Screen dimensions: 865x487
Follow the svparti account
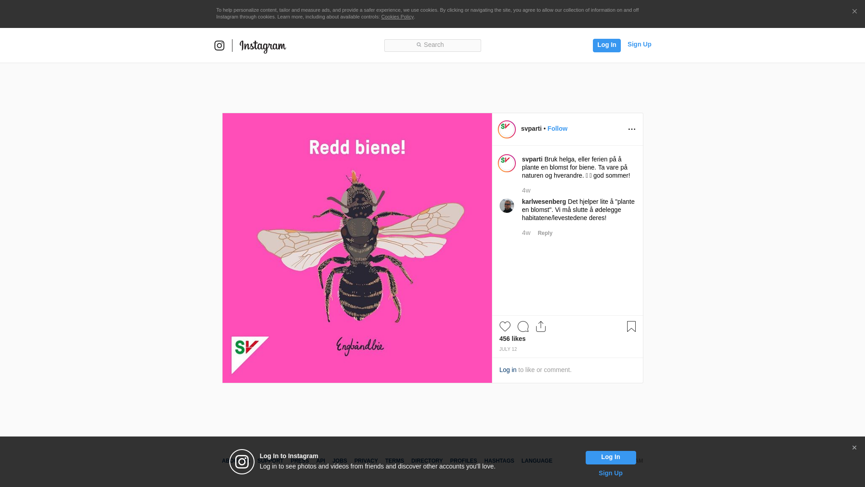(x=557, y=129)
